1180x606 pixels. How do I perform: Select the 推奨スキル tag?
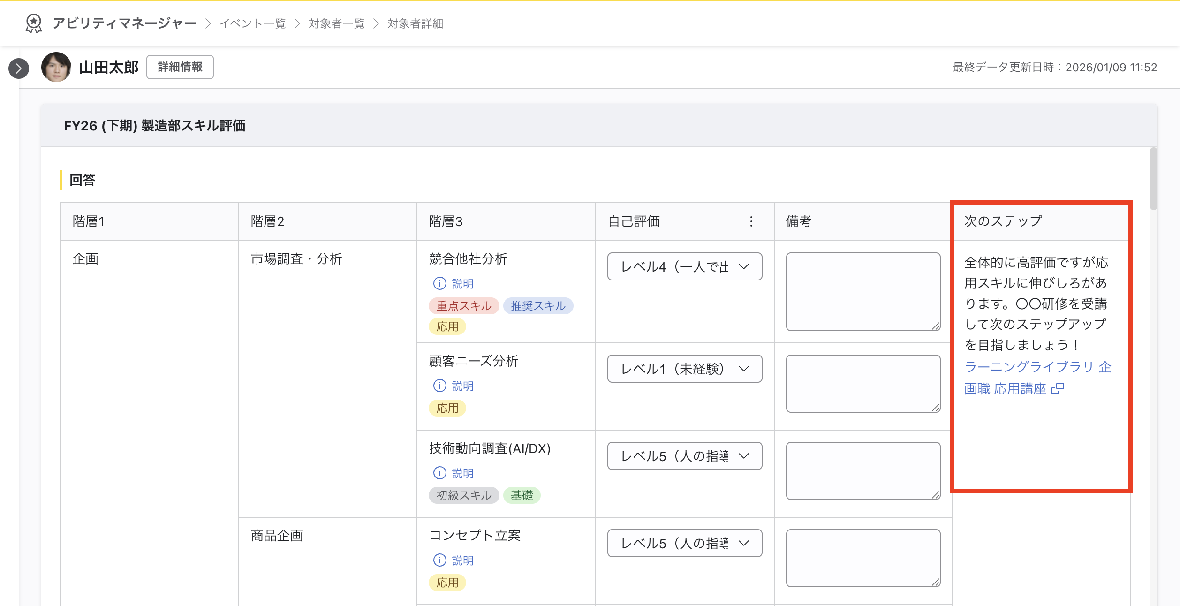point(538,306)
